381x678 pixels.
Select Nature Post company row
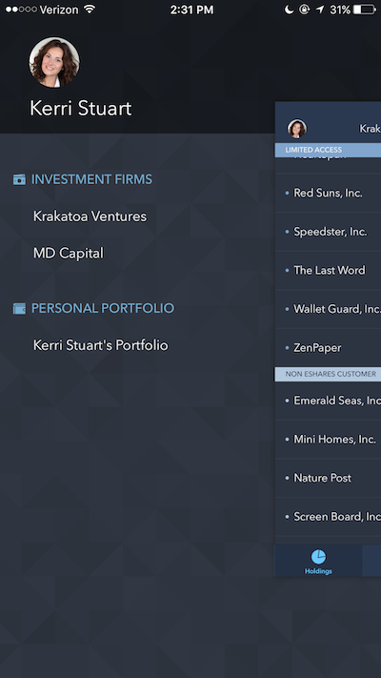328,478
